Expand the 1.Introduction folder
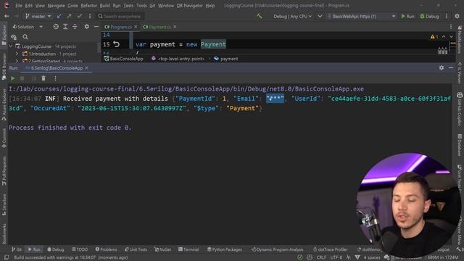Image resolution: width=464 pixels, height=261 pixels. click(x=17, y=54)
